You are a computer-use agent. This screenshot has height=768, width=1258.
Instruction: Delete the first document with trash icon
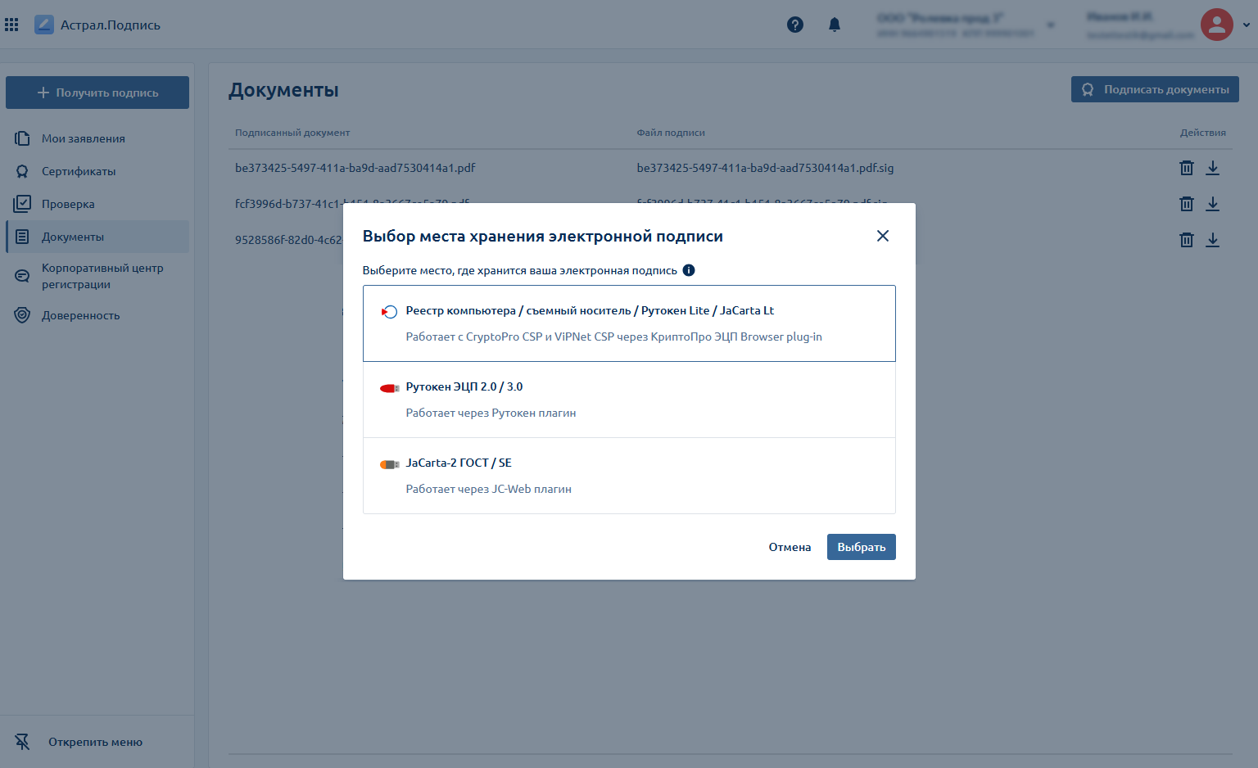[x=1186, y=168]
